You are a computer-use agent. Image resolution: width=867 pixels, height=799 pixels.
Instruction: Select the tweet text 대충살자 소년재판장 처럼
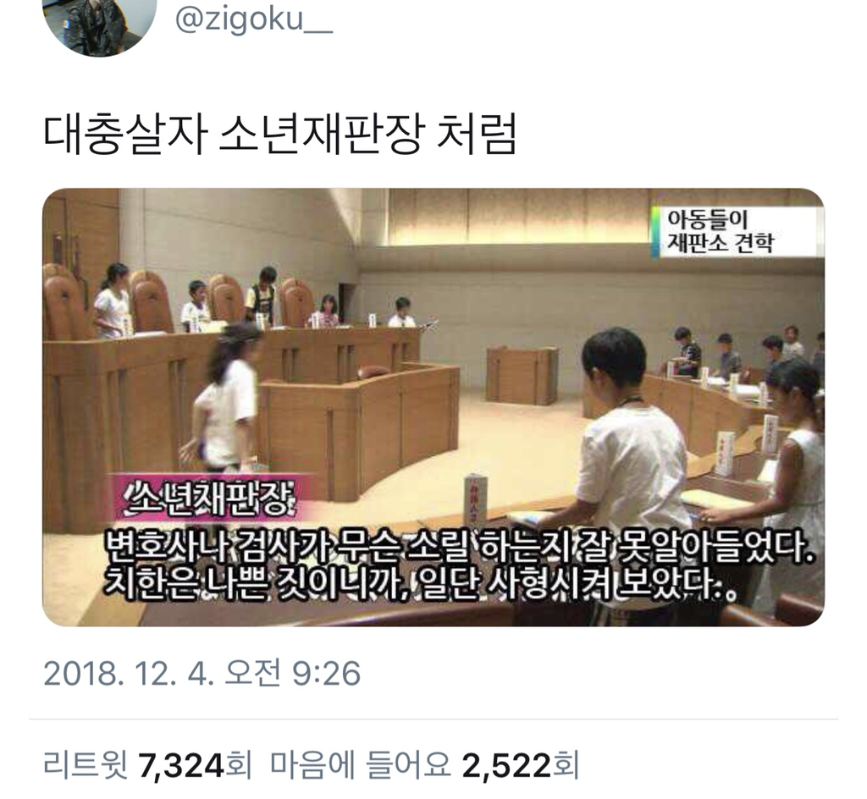click(x=279, y=134)
